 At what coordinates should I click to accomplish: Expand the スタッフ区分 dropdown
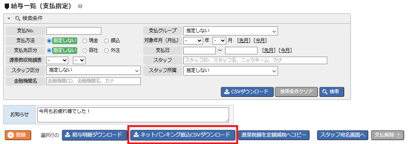(x=93, y=70)
